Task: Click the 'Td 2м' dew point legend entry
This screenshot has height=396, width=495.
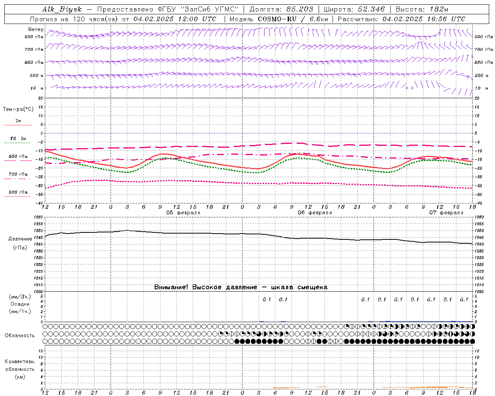Action: [x=18, y=138]
